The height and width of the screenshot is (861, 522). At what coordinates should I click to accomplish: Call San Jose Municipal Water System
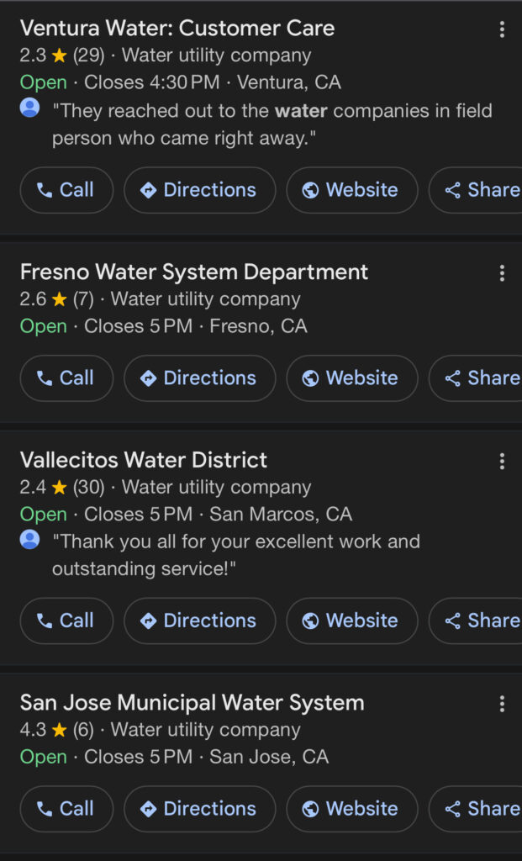pyautogui.click(x=66, y=809)
